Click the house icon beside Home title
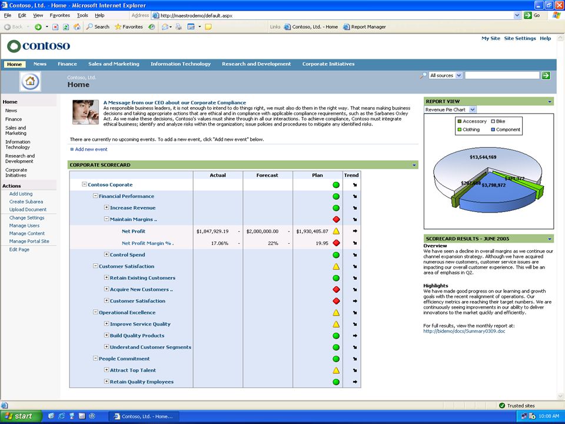 30,81
